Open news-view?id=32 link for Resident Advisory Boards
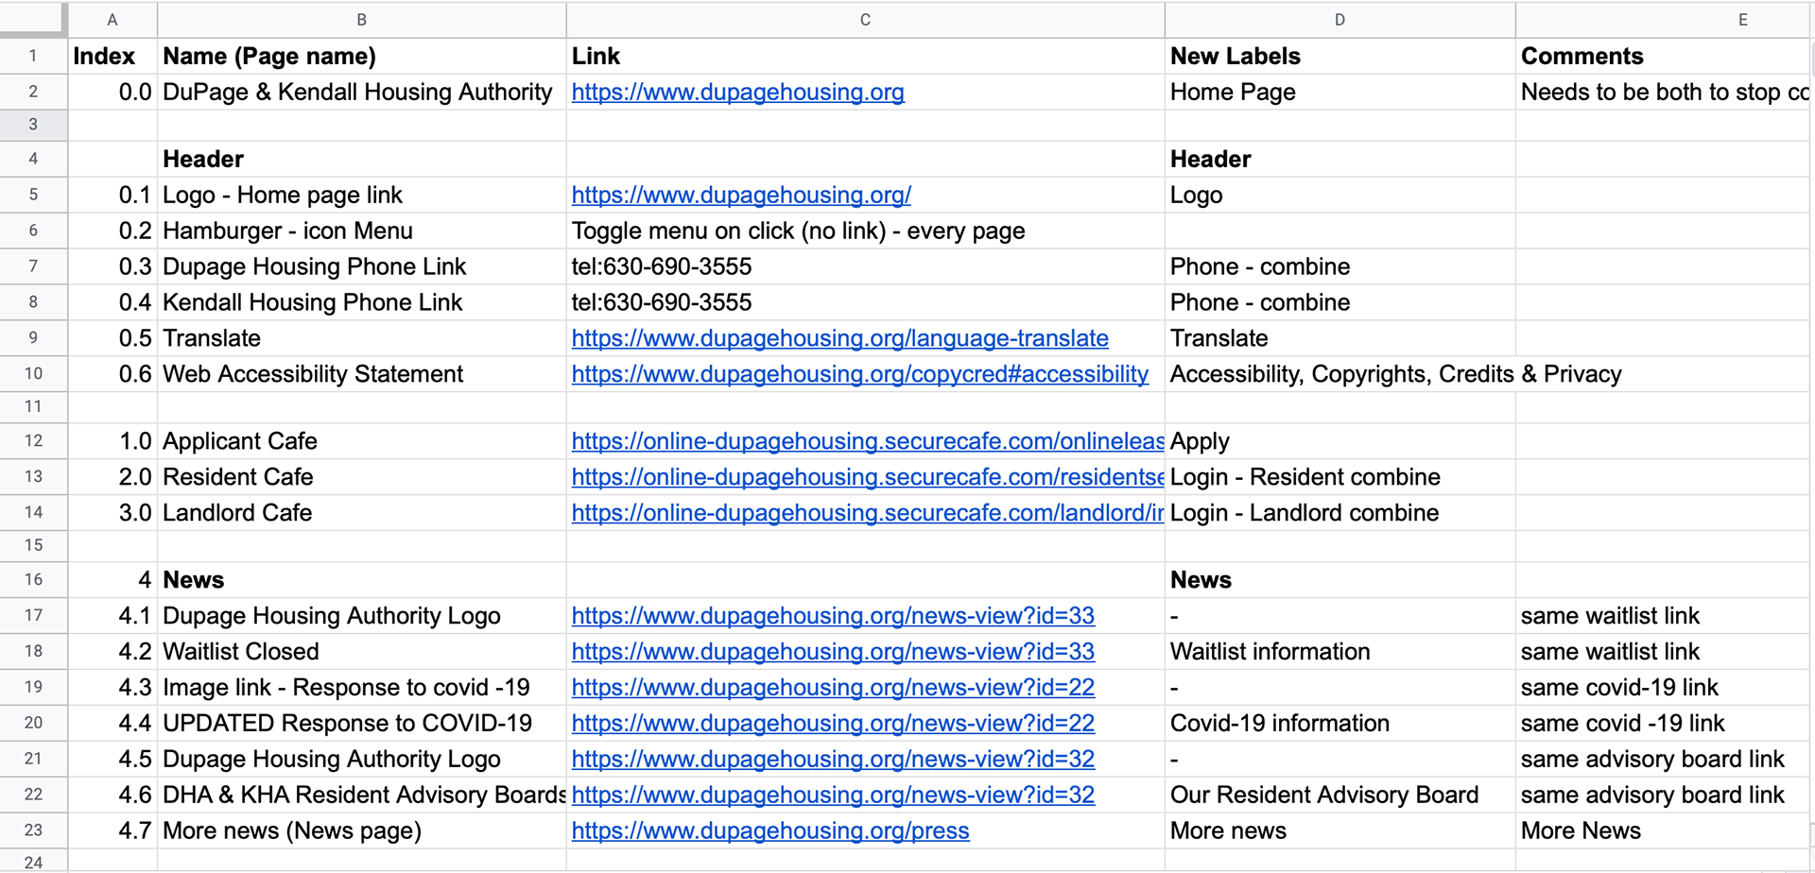The height and width of the screenshot is (873, 1815). 833,796
